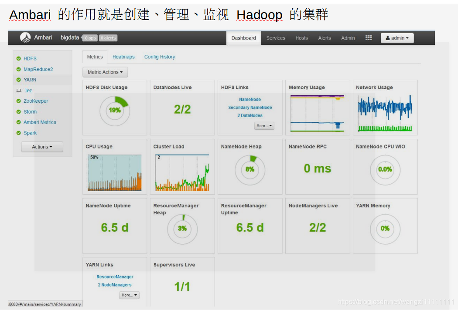This screenshot has width=458, height=310.
Task: Click Storm green status icon
Action: pyautogui.click(x=19, y=112)
